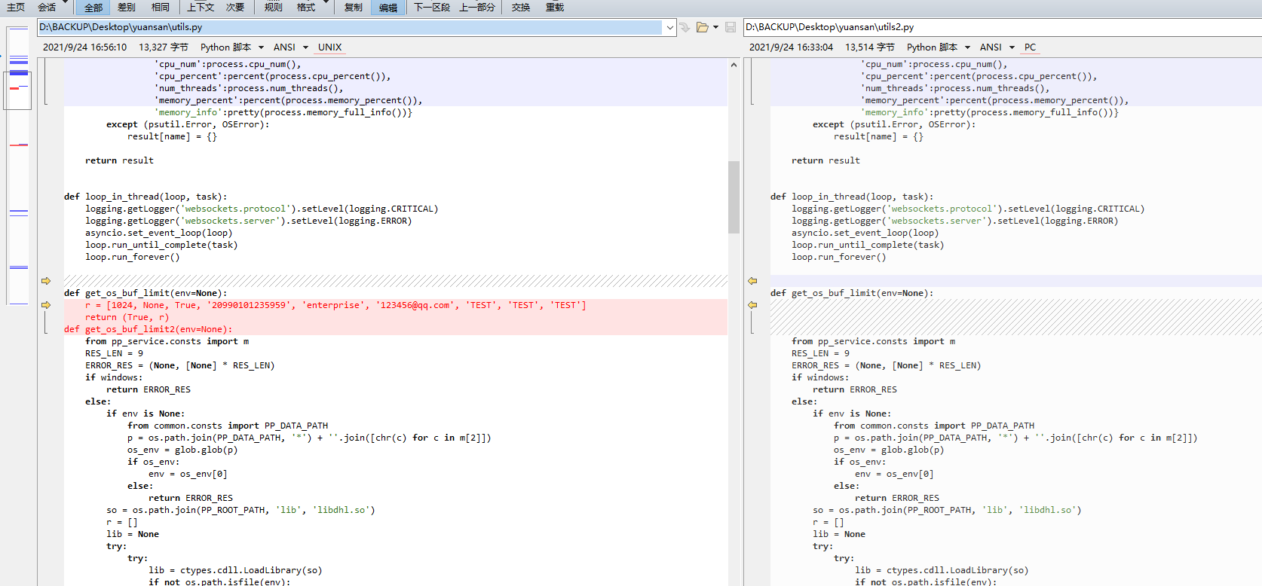Viewport: 1262px width, 586px height.
Task: Click the red marker in the overview thumbnail
Action: pyautogui.click(x=14, y=88)
